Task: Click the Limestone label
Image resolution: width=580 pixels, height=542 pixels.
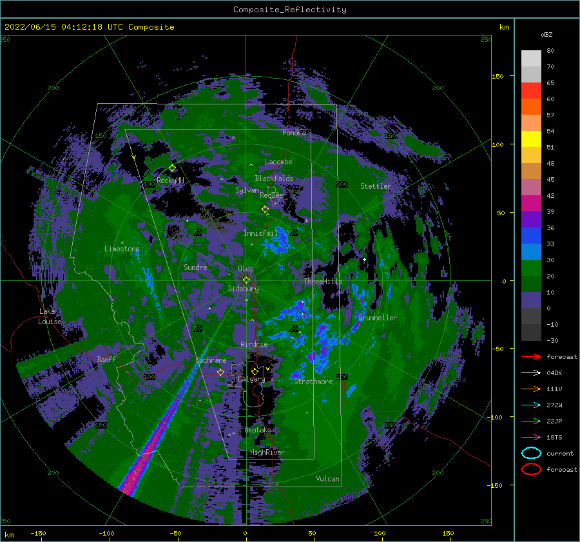Action: click(x=122, y=249)
